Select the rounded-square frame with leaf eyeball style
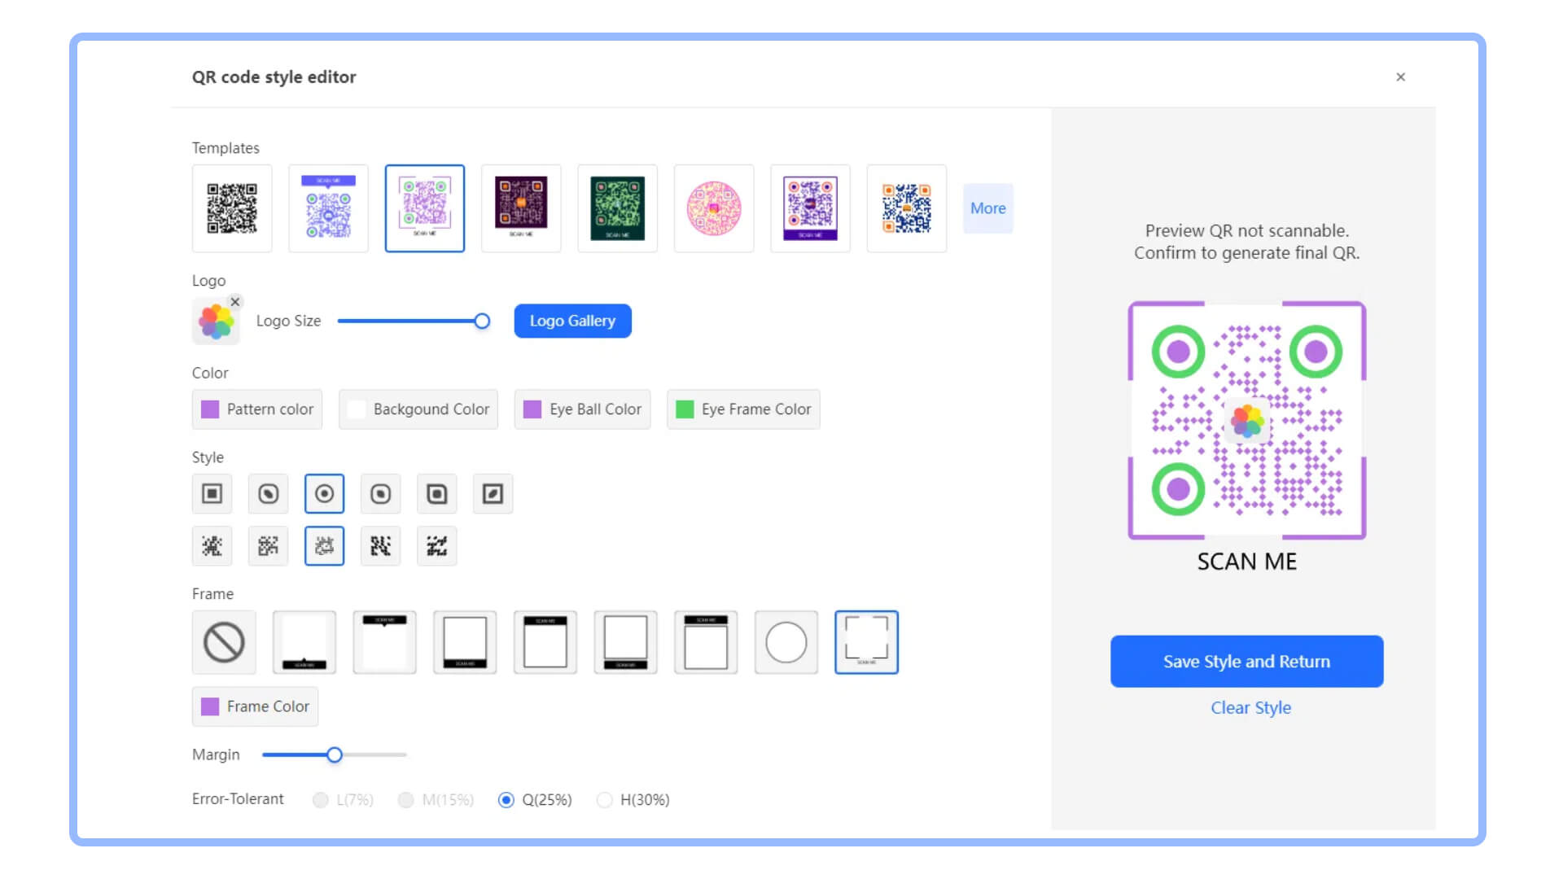 tap(380, 493)
